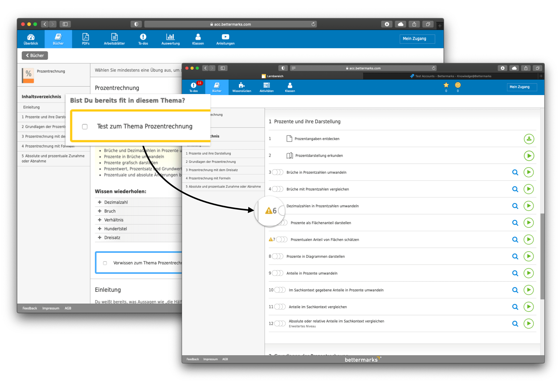Open PDFs section in back window
This screenshot has width=559, height=389.
point(85,39)
